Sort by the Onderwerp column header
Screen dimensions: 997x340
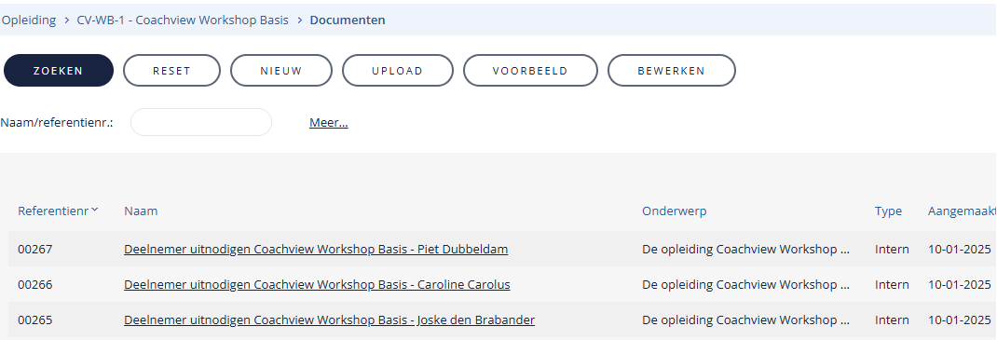pos(674,211)
